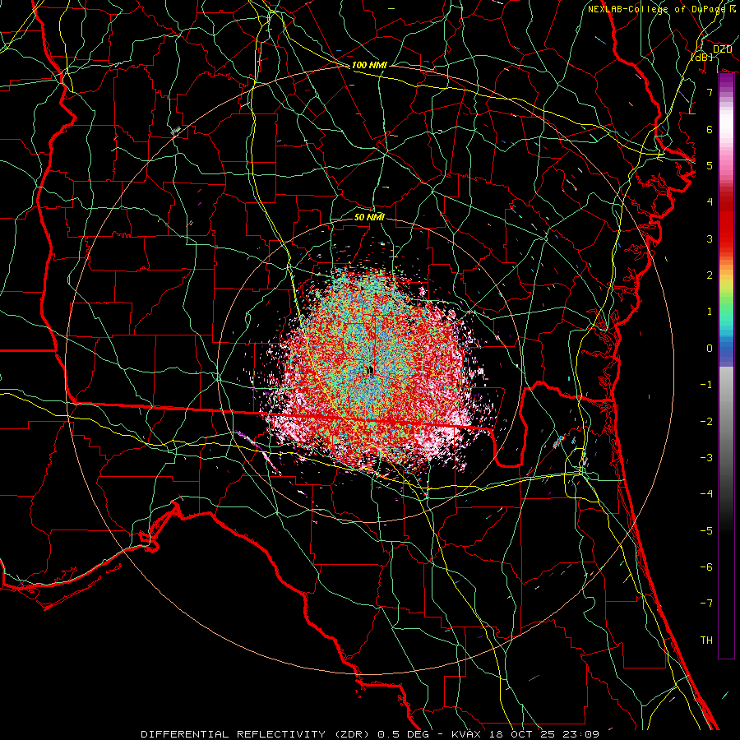Click the -5 value on the dB scale
Image resolution: width=740 pixels, height=740 pixels.
[x=706, y=531]
